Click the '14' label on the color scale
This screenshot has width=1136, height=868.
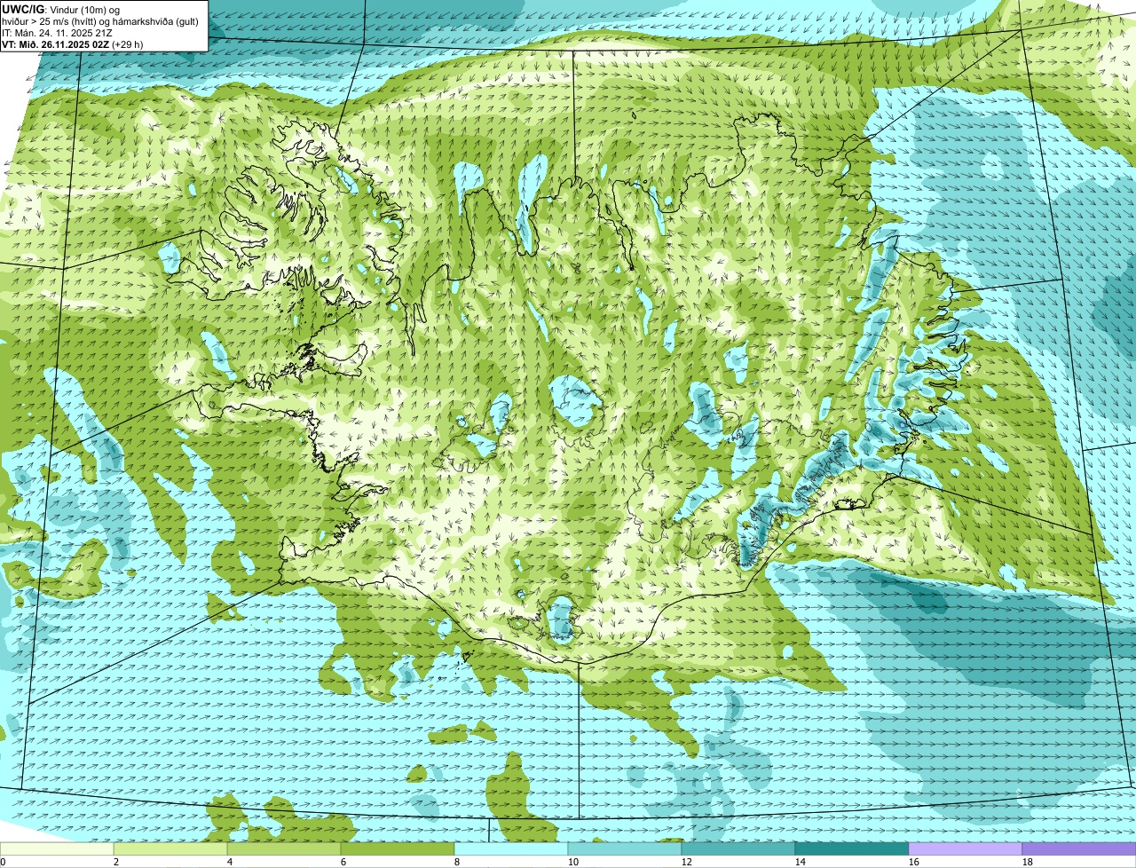pyautogui.click(x=801, y=862)
